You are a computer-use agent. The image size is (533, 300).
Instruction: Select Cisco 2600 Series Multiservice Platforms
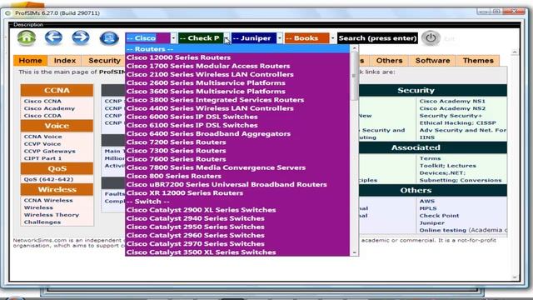tap(237, 83)
